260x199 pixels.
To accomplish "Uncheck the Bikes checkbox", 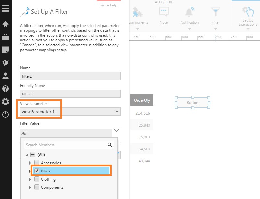I will [37, 171].
